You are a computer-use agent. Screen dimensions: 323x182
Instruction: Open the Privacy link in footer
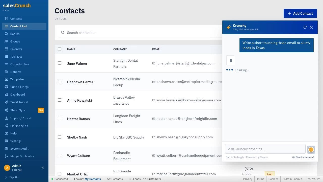[x=248, y=179]
